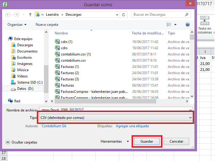Click horizontal scrollbar left arrow
Screen dimensions: 215x161
click(x=52, y=101)
